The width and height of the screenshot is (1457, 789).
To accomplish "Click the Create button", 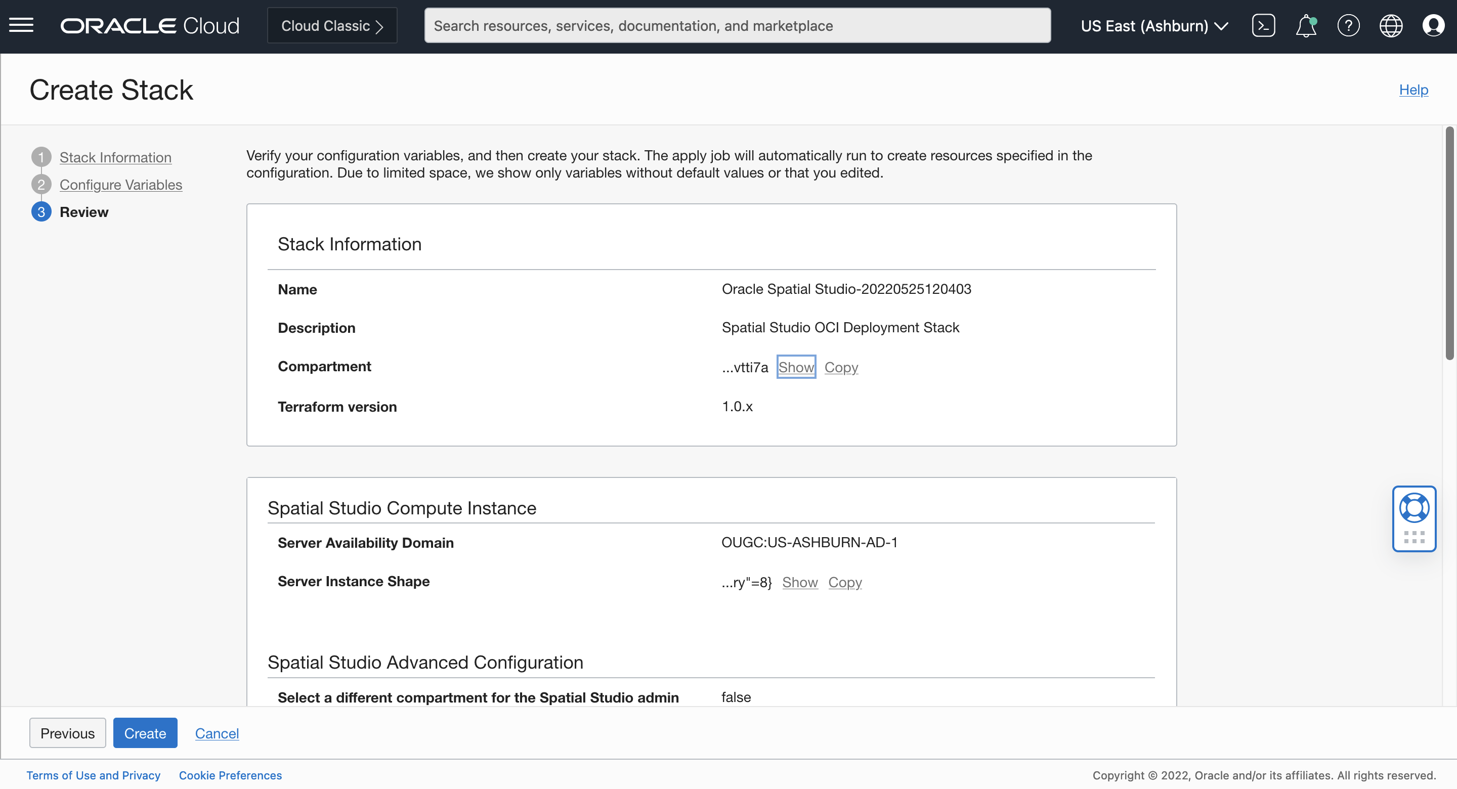I will pos(145,733).
